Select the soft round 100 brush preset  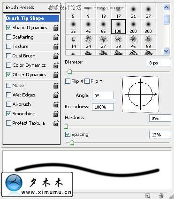click(118, 26)
